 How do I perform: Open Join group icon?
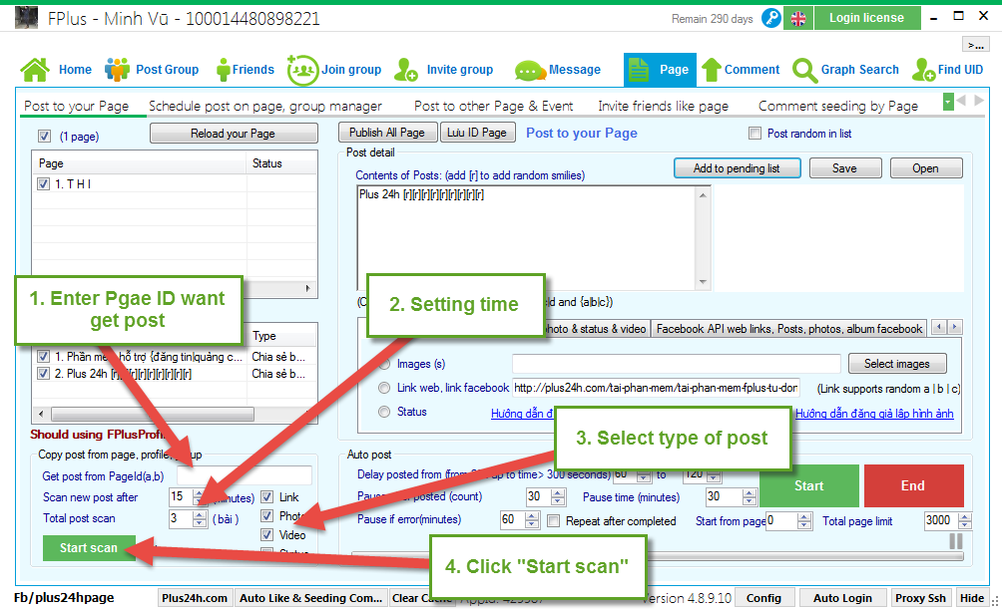pyautogui.click(x=302, y=70)
